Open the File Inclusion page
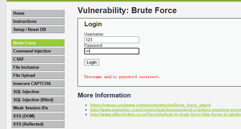The image size is (241, 129). pyautogui.click(x=38, y=67)
